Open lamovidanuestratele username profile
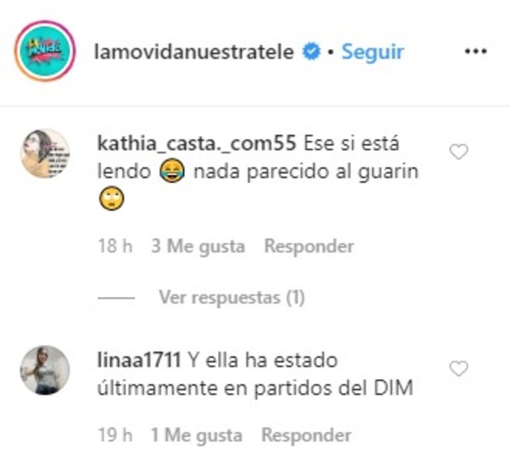The height and width of the screenshot is (474, 510). [194, 52]
